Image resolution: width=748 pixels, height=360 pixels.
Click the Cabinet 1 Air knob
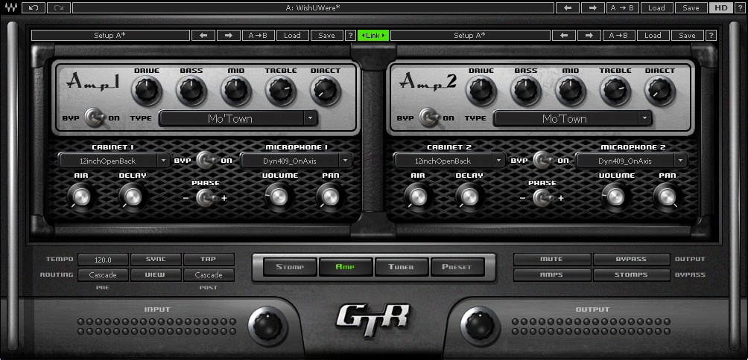pos(80,196)
